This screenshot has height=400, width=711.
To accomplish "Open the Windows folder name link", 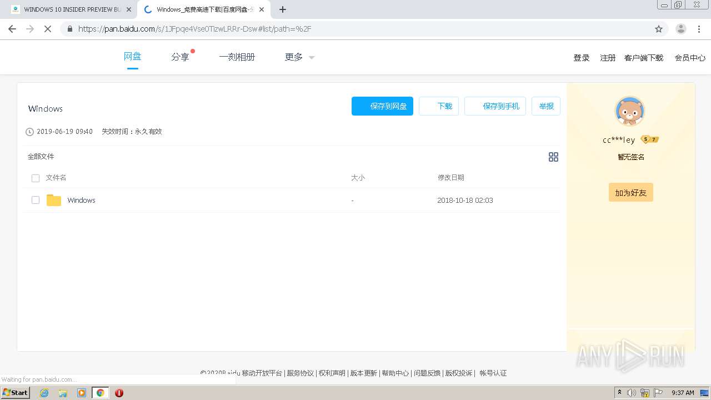I will (81, 200).
